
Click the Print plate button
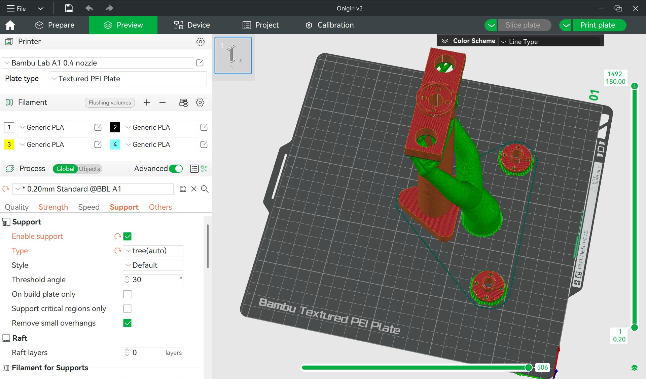(598, 25)
